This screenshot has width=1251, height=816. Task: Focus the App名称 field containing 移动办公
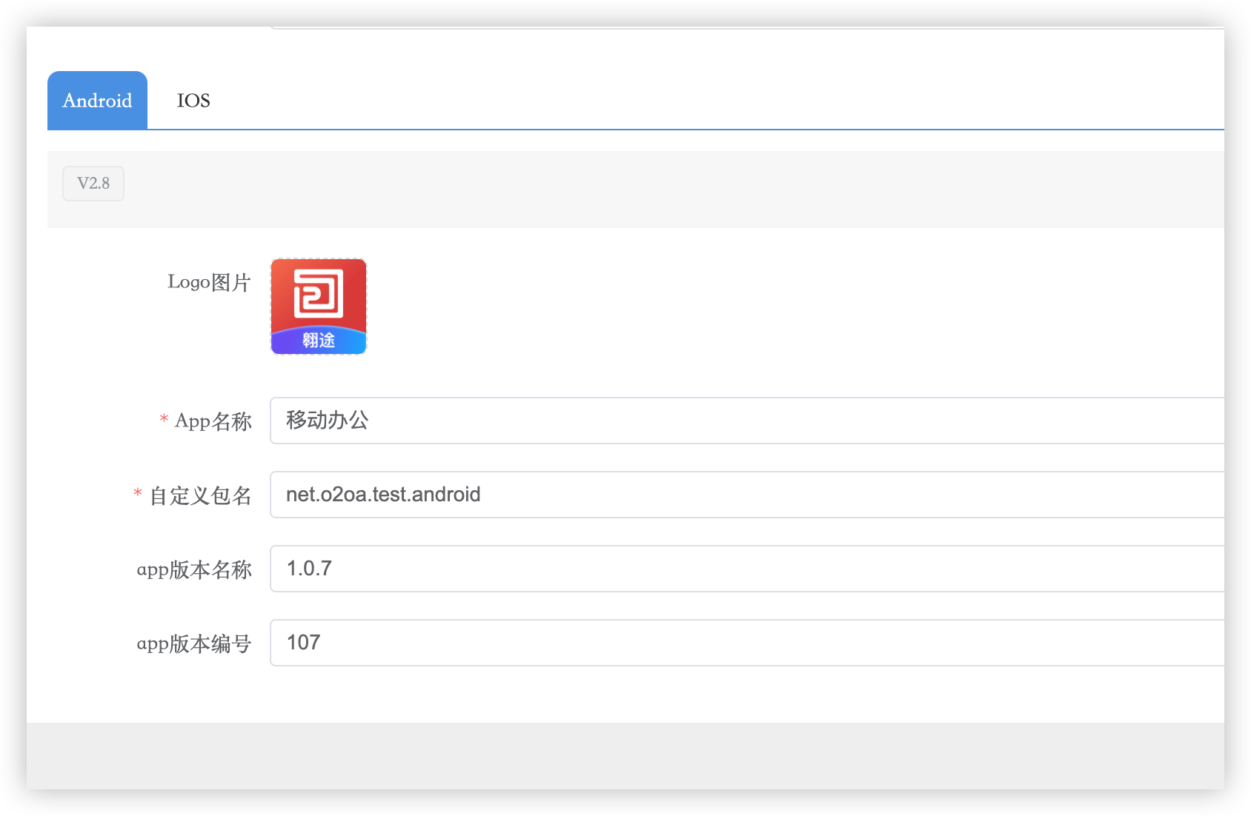click(x=741, y=421)
